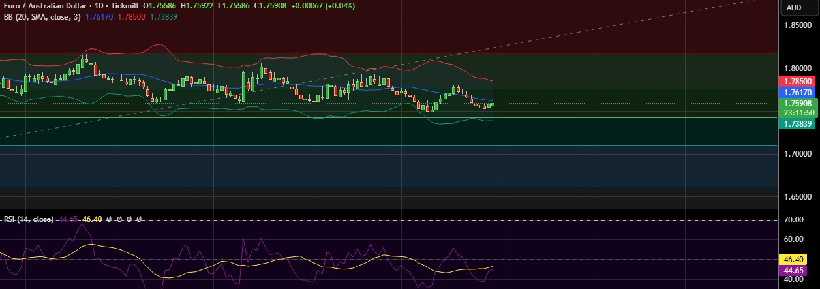Click the blue BB basis value 1.76170 in legend
This screenshot has width=820, height=289.
pyautogui.click(x=99, y=16)
